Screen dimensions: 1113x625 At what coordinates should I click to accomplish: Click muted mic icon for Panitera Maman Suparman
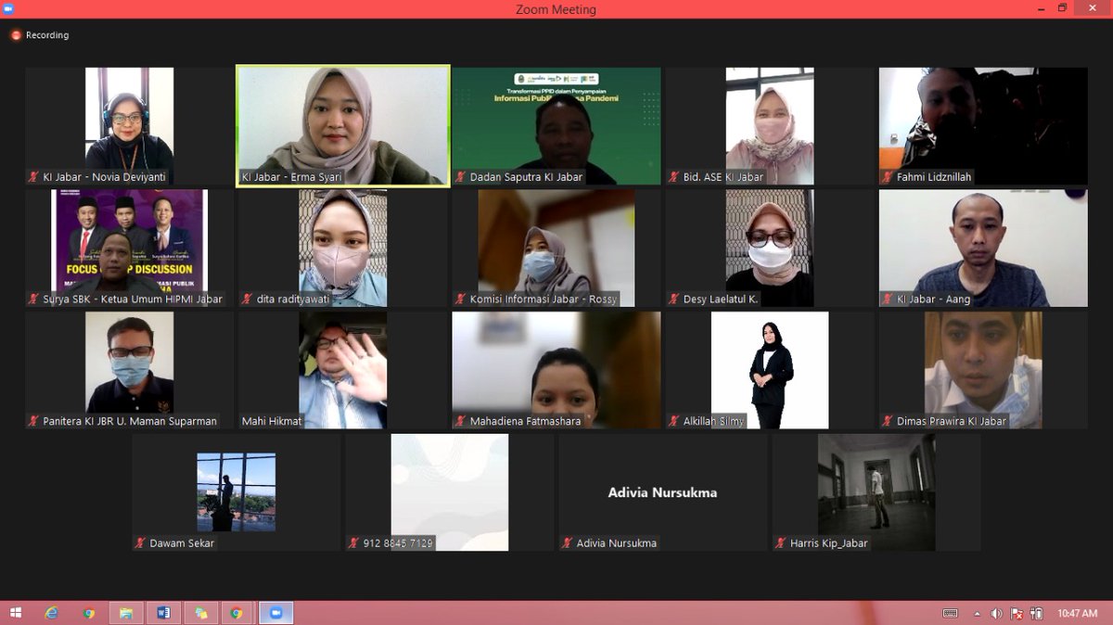[x=34, y=421]
